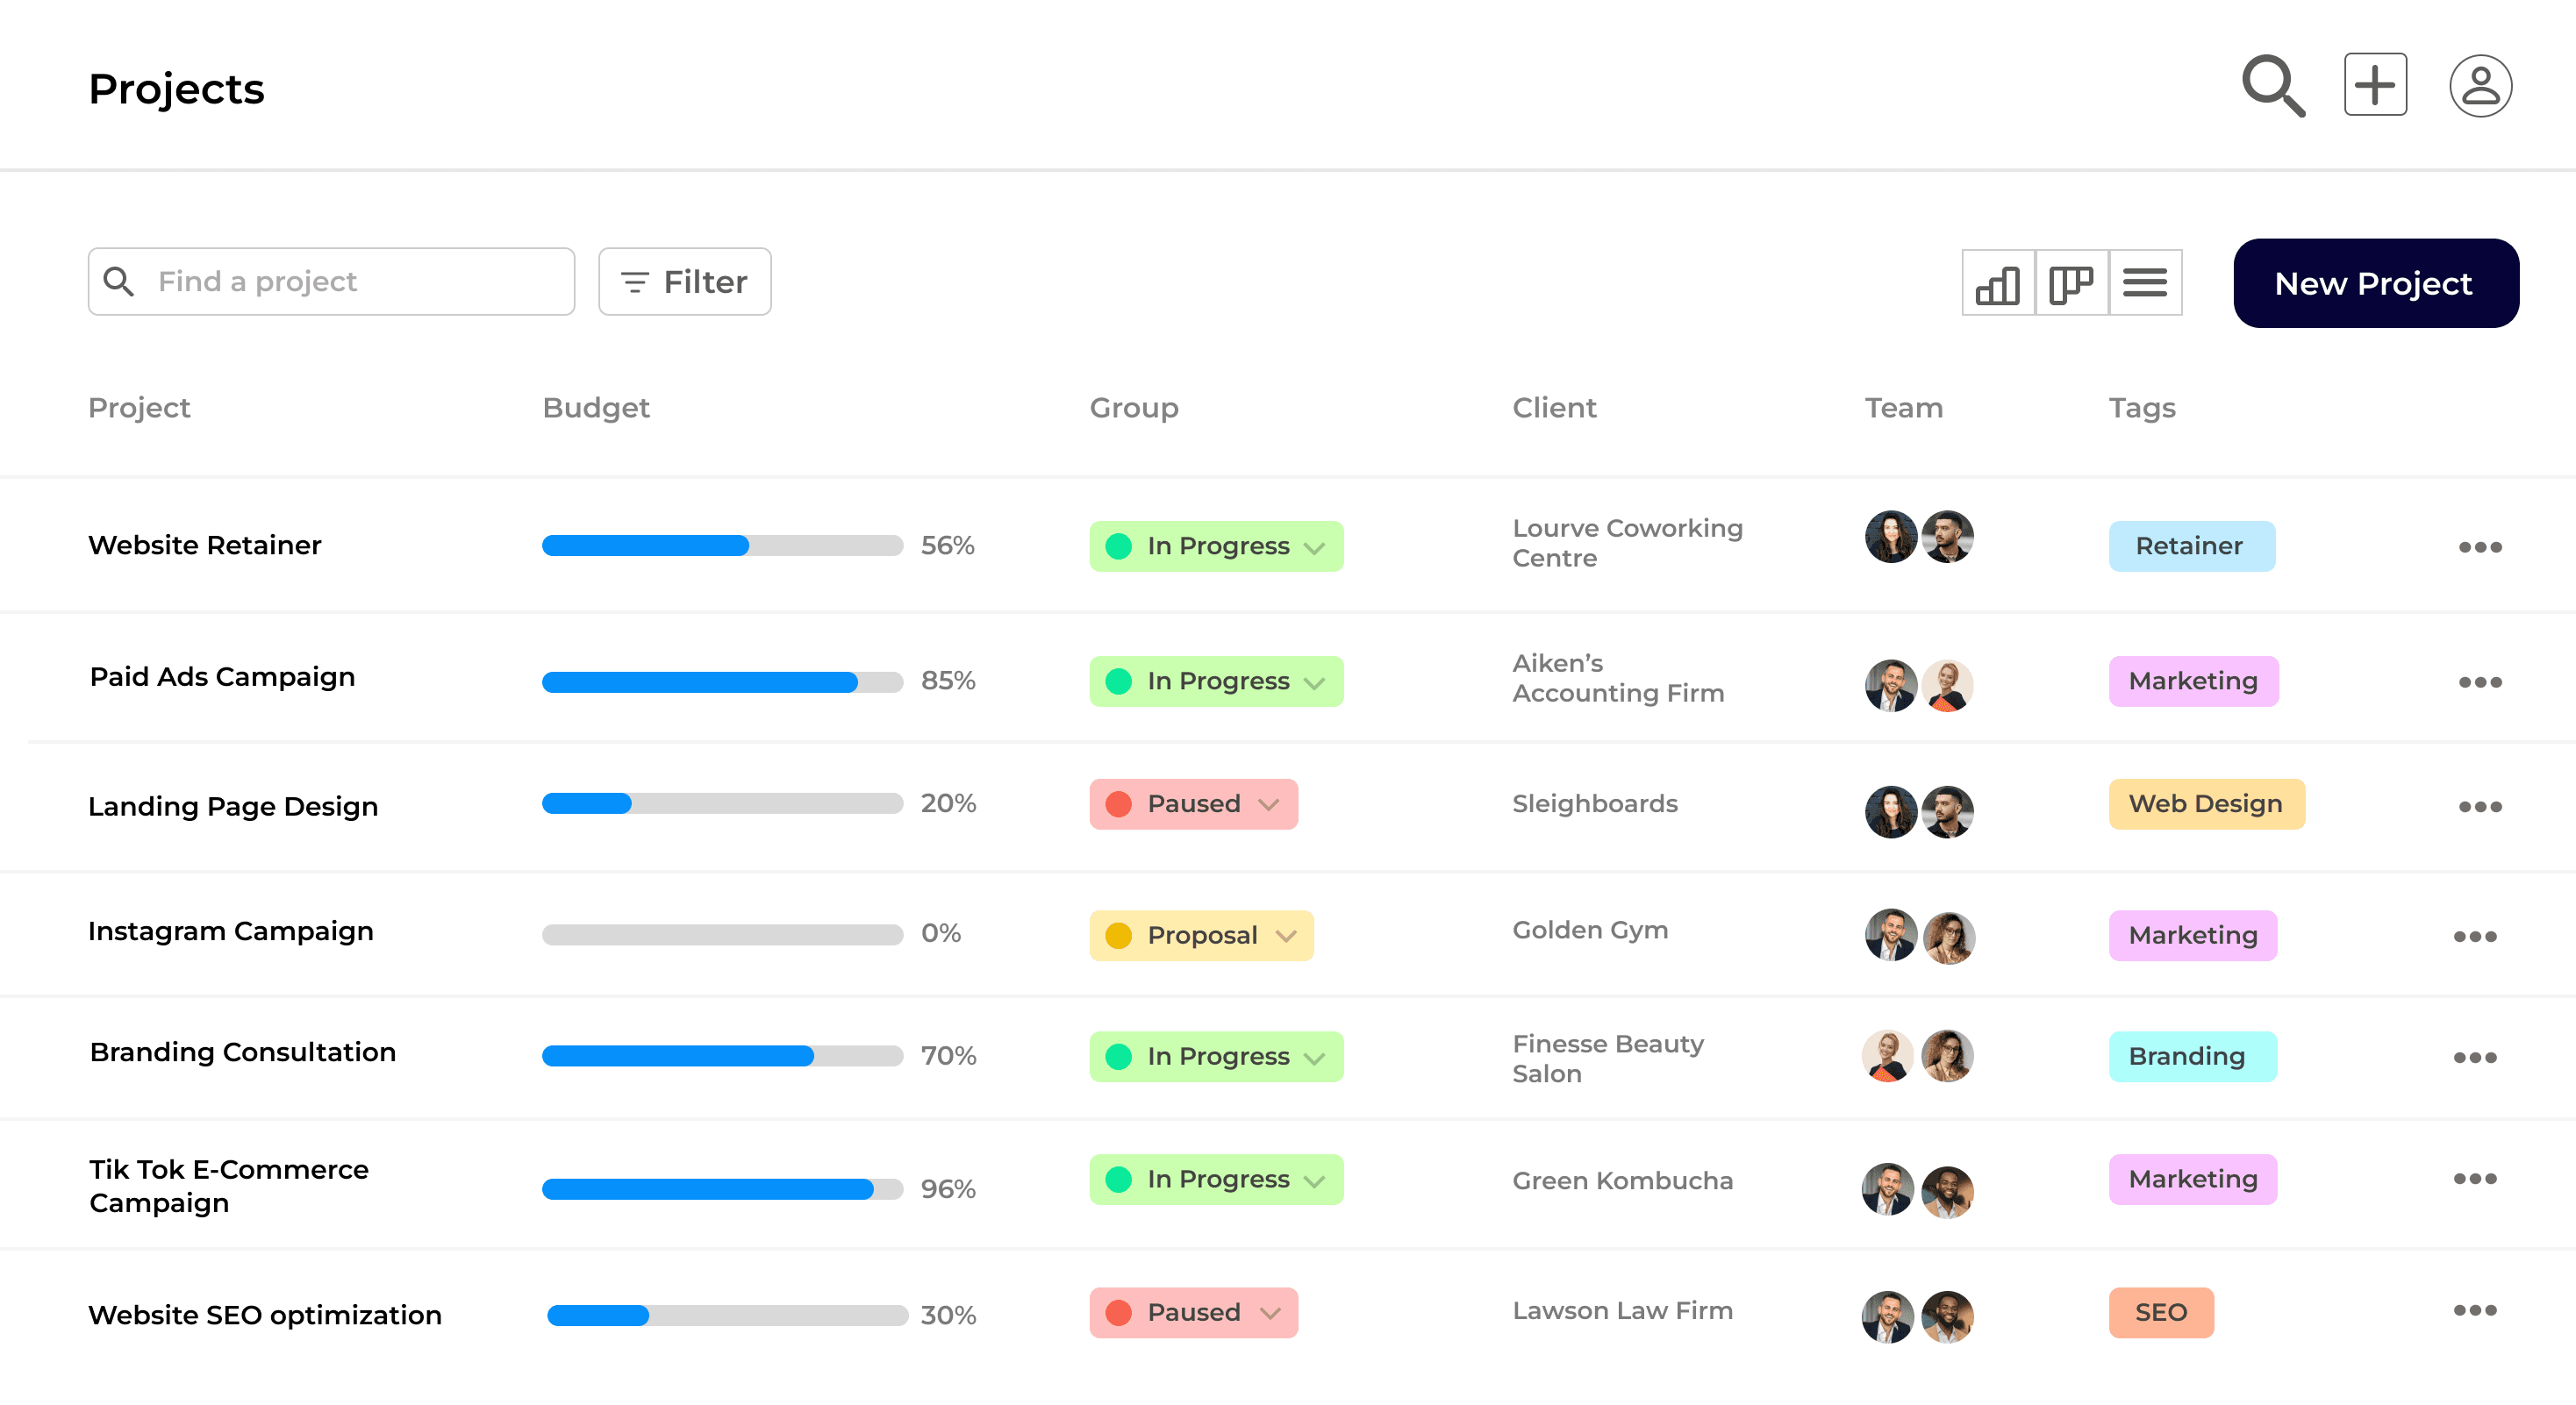Click the plus add icon in header
This screenshot has width=2576, height=1405.
click(2374, 86)
